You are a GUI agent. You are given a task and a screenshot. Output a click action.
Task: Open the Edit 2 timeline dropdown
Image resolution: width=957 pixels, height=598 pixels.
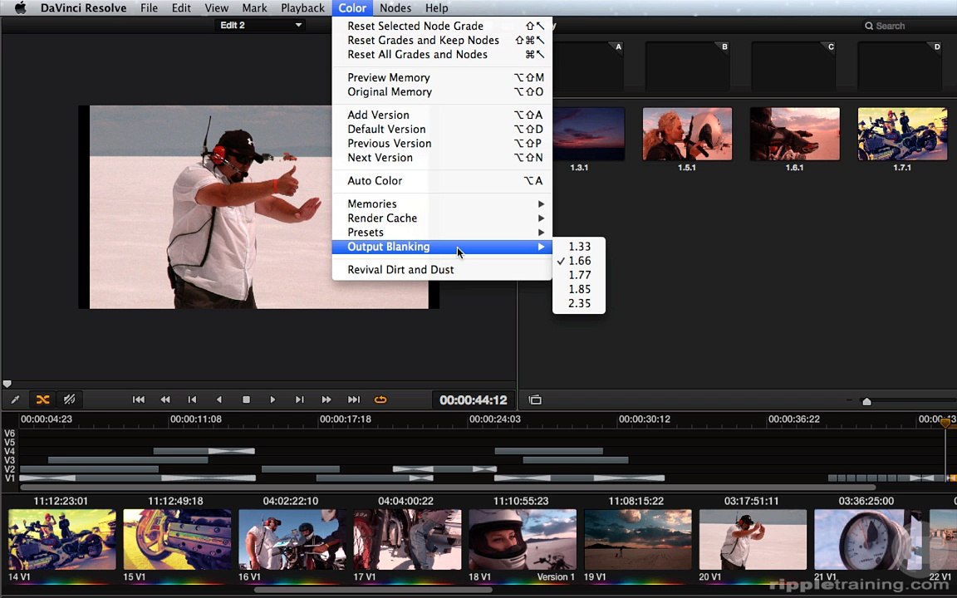click(261, 25)
